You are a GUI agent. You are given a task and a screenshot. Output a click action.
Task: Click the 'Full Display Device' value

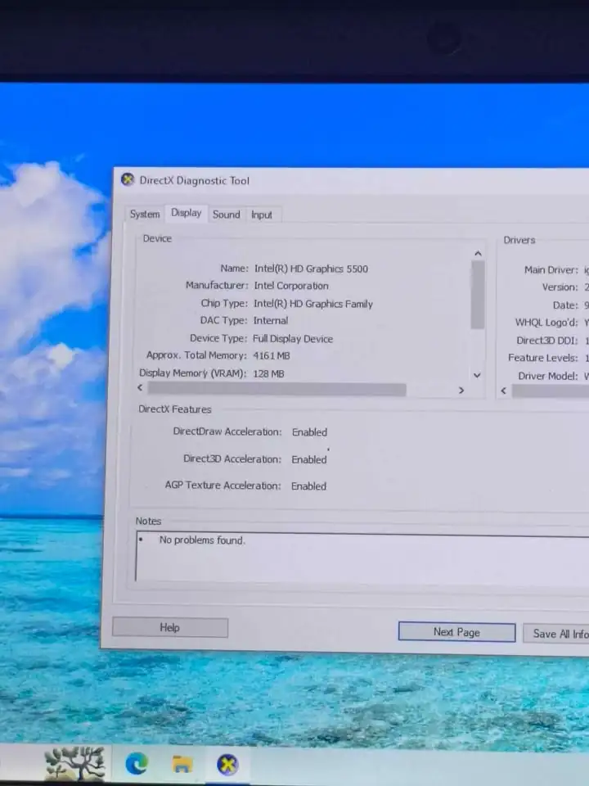[x=293, y=339]
